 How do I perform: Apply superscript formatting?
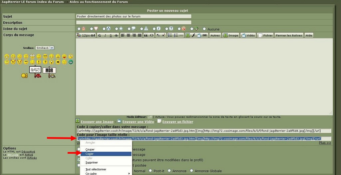(164, 35)
